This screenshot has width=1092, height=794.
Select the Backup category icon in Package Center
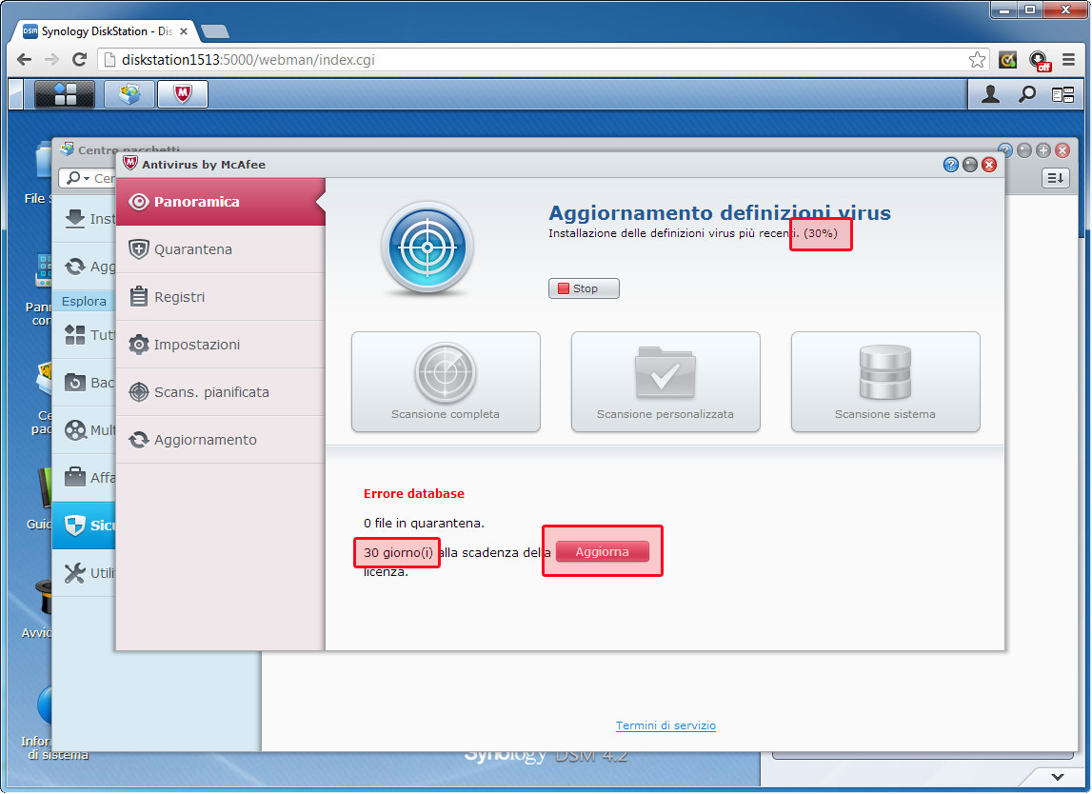point(74,383)
